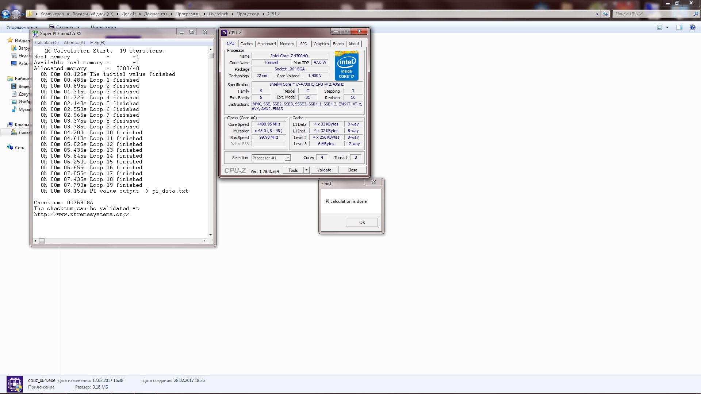Click the CPU-Z title bar chip icon
701x394 pixels.
coord(224,33)
